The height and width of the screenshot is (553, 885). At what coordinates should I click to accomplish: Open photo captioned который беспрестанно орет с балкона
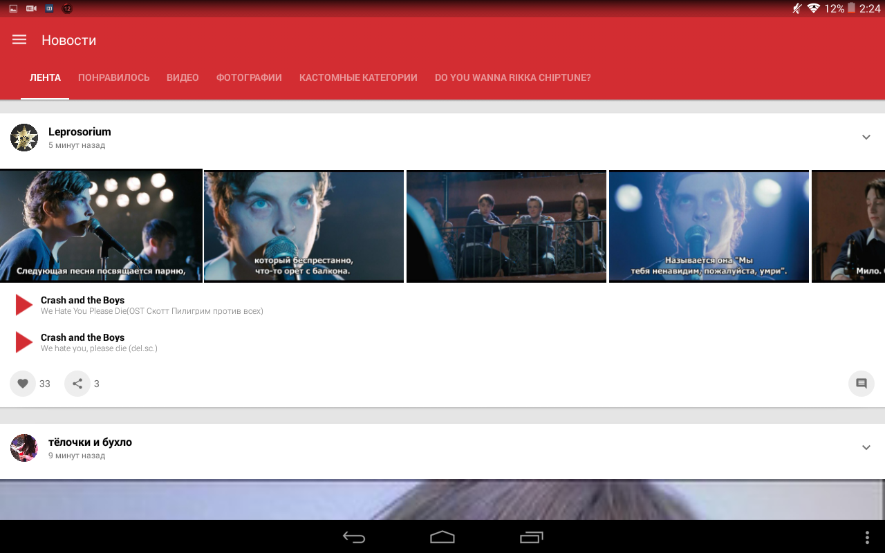tap(304, 226)
